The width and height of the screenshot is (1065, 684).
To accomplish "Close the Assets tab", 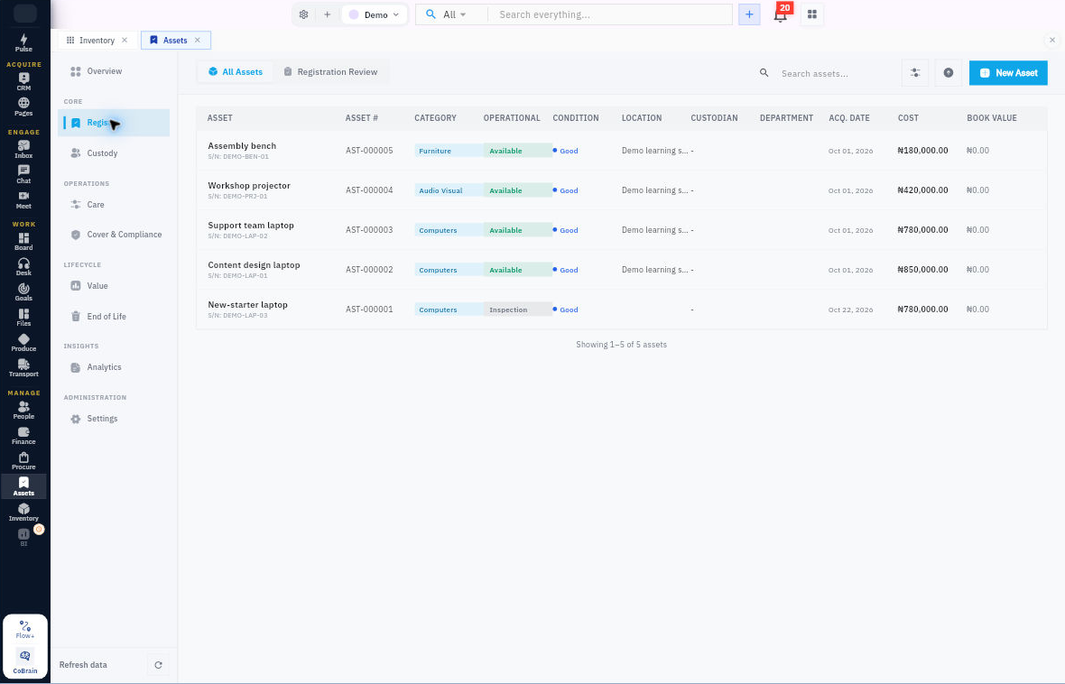I will (x=198, y=40).
